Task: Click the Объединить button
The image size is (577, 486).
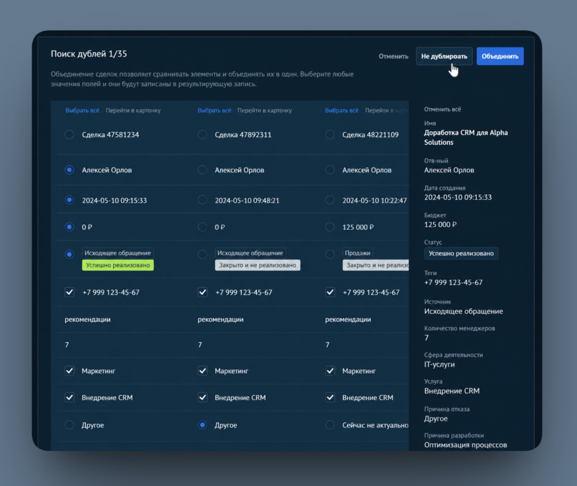Action: [x=500, y=56]
